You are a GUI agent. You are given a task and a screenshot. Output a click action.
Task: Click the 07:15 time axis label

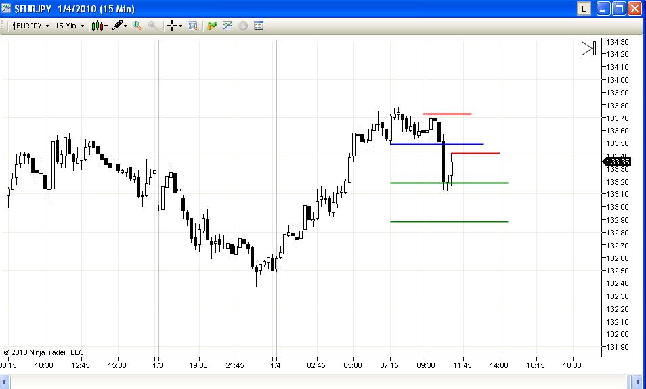389,365
